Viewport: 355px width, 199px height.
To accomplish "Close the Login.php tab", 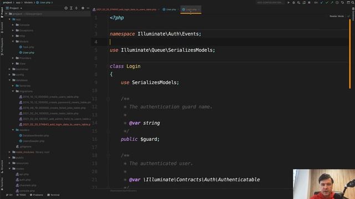I will pyautogui.click(x=199, y=9).
